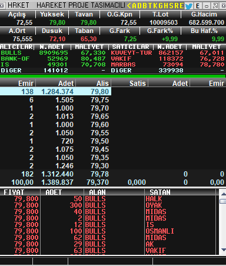Click the green buyer-seller ratio bar

112,77
